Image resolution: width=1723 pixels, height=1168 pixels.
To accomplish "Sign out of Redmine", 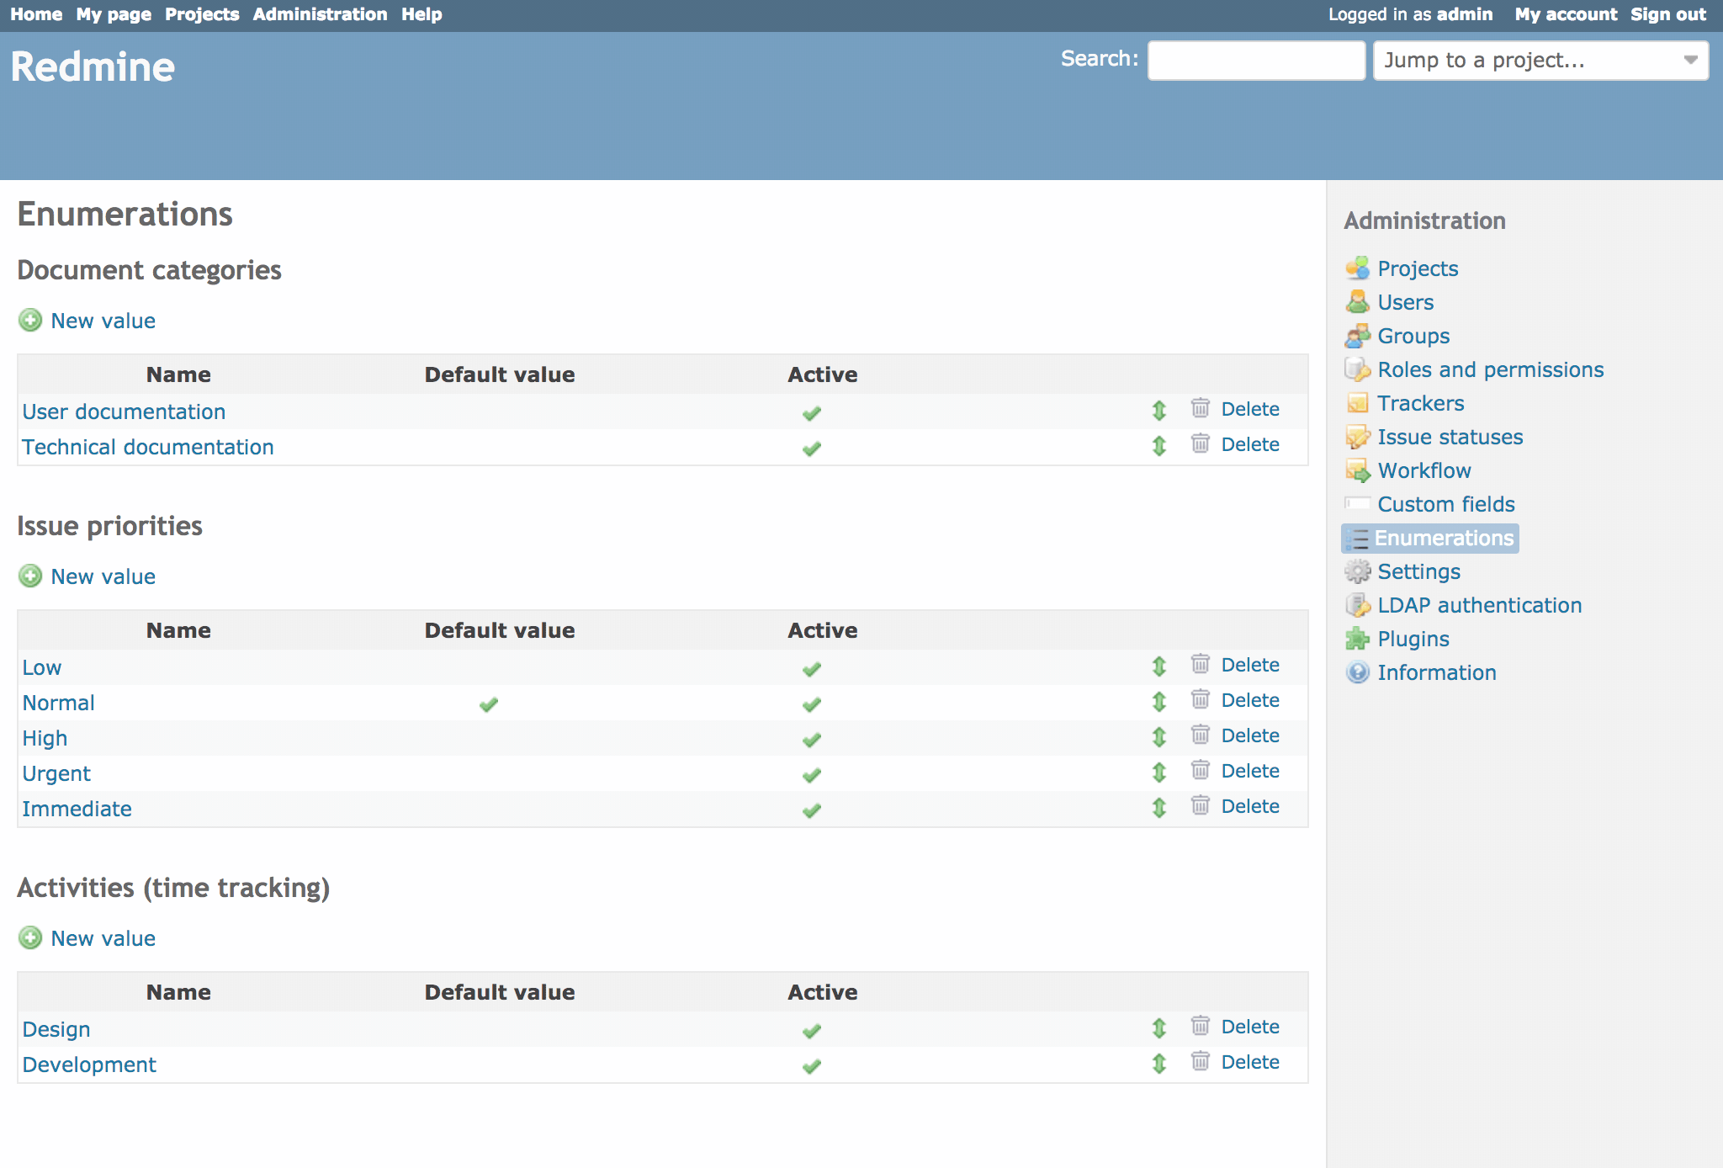I will [x=1668, y=14].
